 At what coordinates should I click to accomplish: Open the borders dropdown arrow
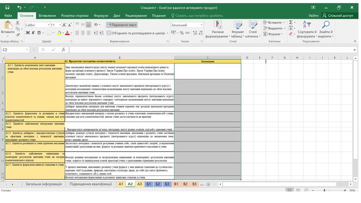tap(53, 33)
